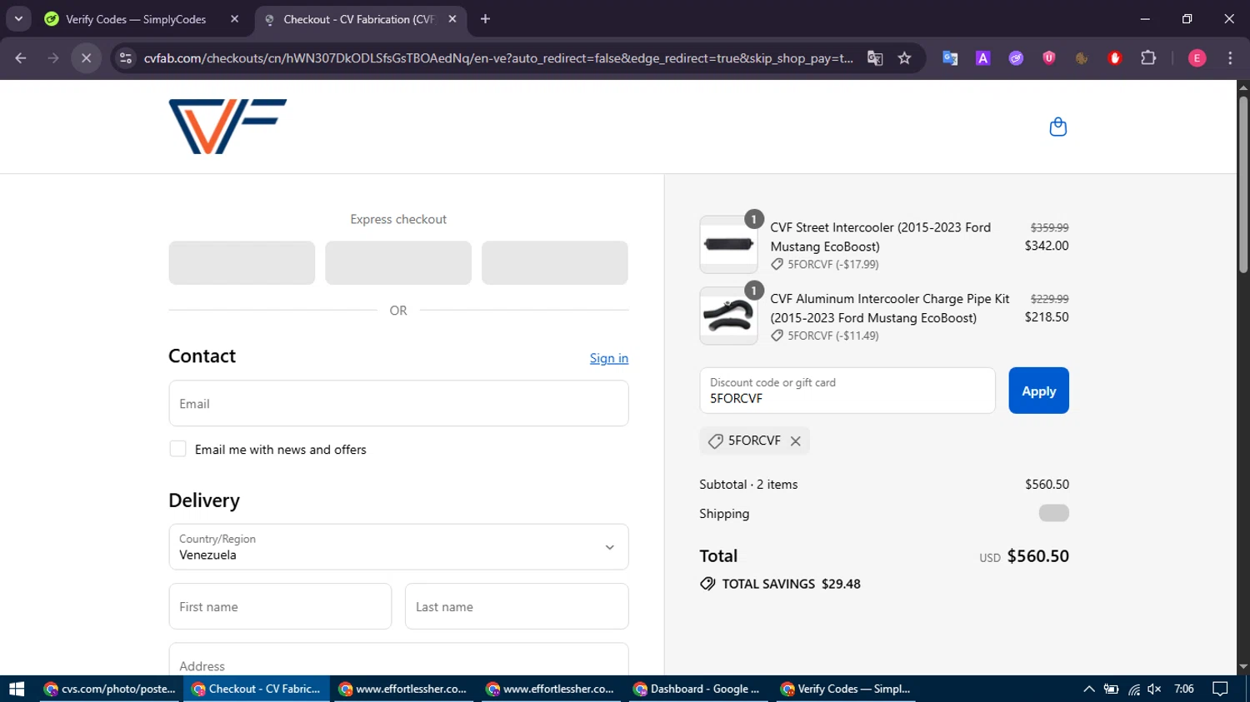Open the Extensions puzzle menu

pyautogui.click(x=1148, y=58)
